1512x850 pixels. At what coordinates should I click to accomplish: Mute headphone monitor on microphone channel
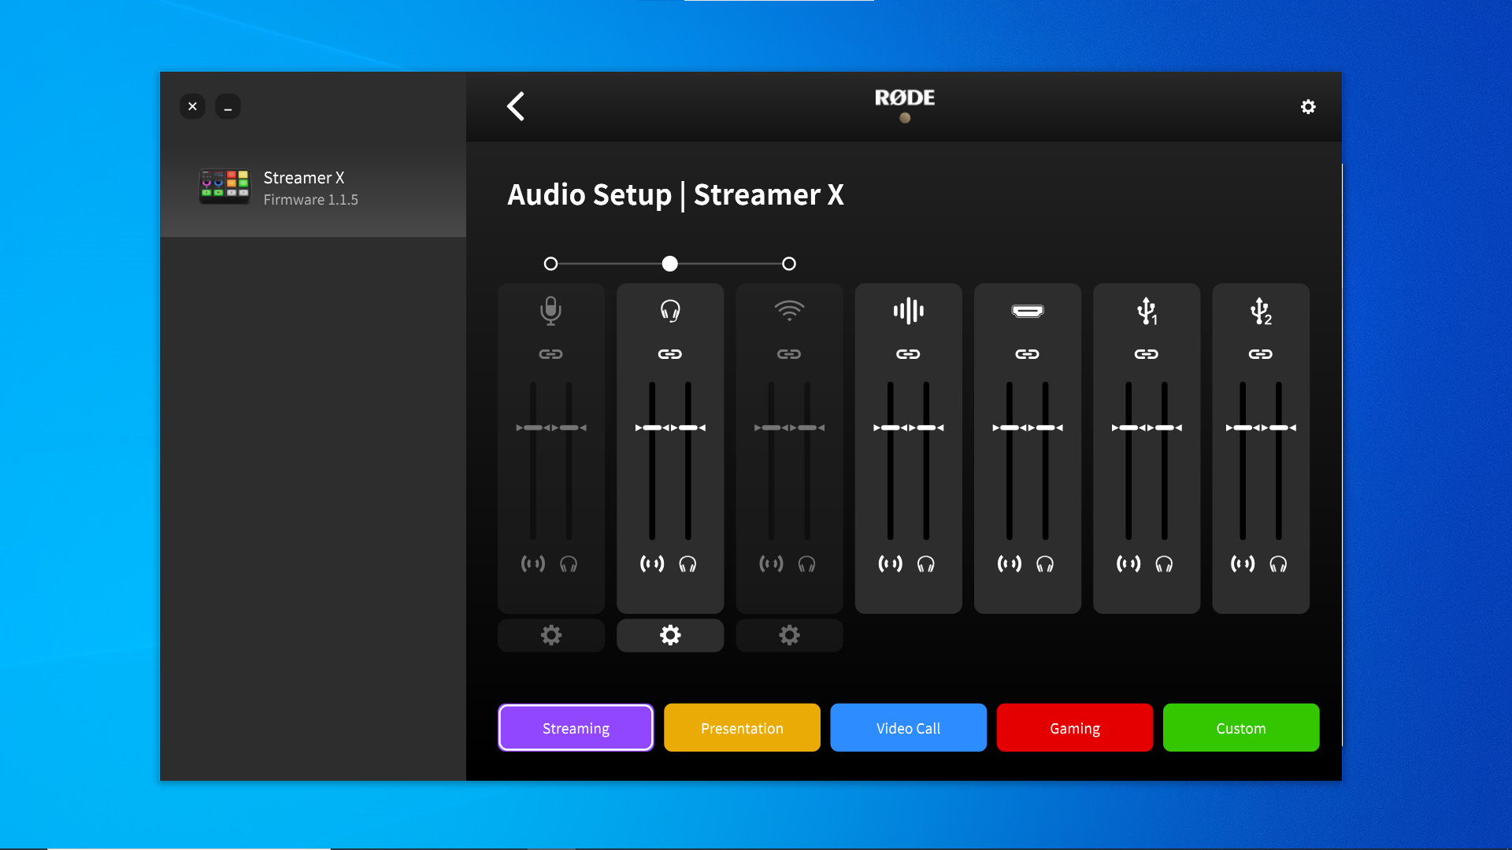pyautogui.click(x=569, y=564)
